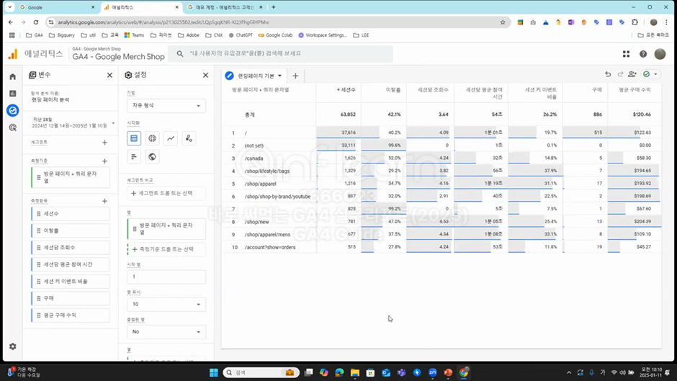
Task: Add a new metric (측정항목) plus icon
Action: click(x=104, y=201)
